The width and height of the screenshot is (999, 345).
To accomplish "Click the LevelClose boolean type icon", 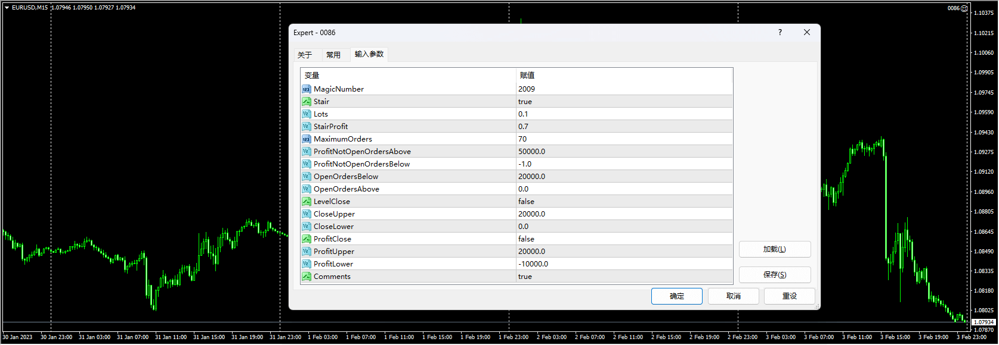I will click(x=306, y=202).
